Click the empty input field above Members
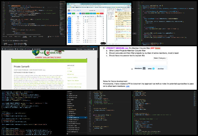Viewport: 198px width, 136px height. [x=151, y=63]
